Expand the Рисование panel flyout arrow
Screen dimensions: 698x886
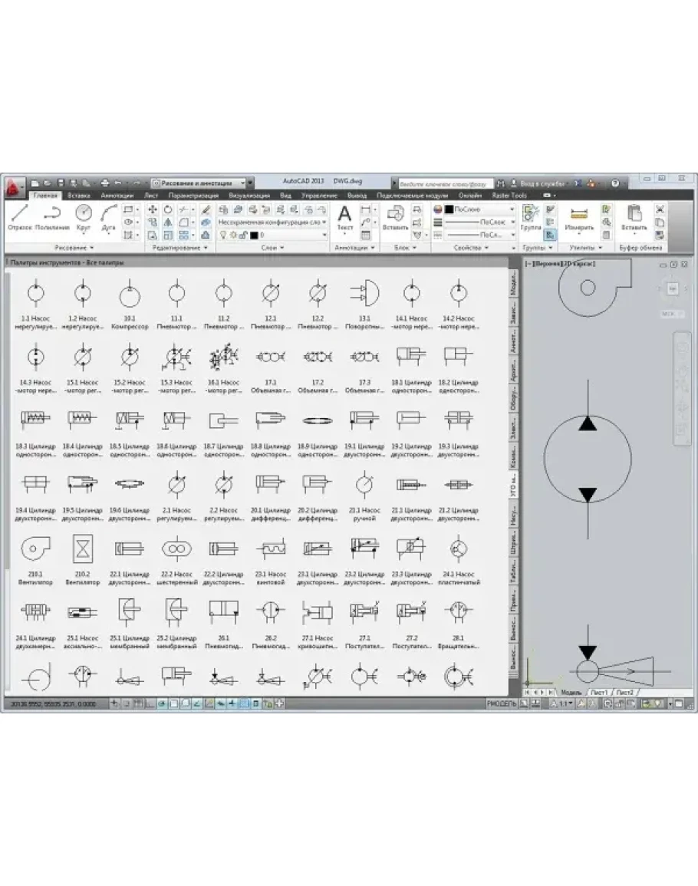[x=92, y=248]
